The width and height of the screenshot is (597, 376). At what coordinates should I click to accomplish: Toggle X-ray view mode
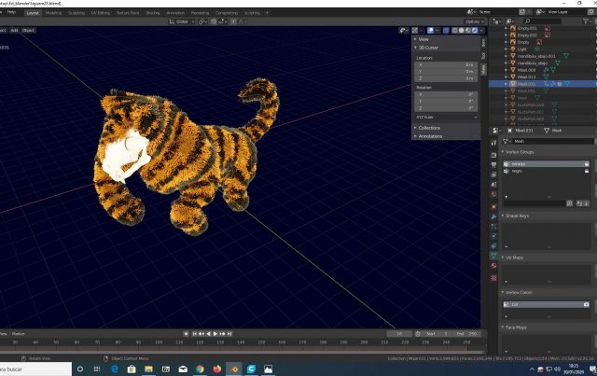click(x=446, y=30)
